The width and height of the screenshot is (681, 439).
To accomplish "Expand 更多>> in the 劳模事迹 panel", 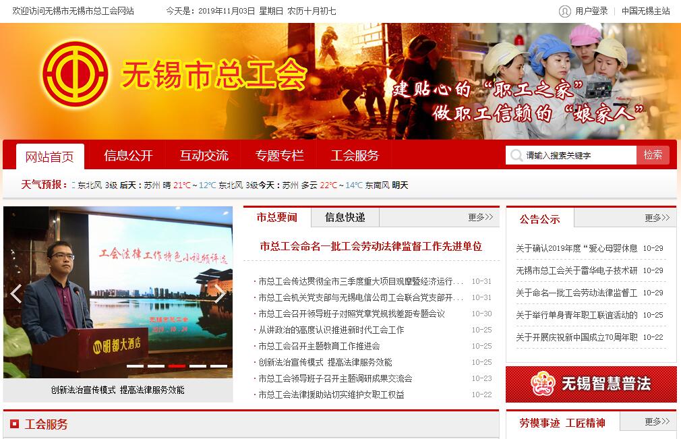I will point(657,421).
